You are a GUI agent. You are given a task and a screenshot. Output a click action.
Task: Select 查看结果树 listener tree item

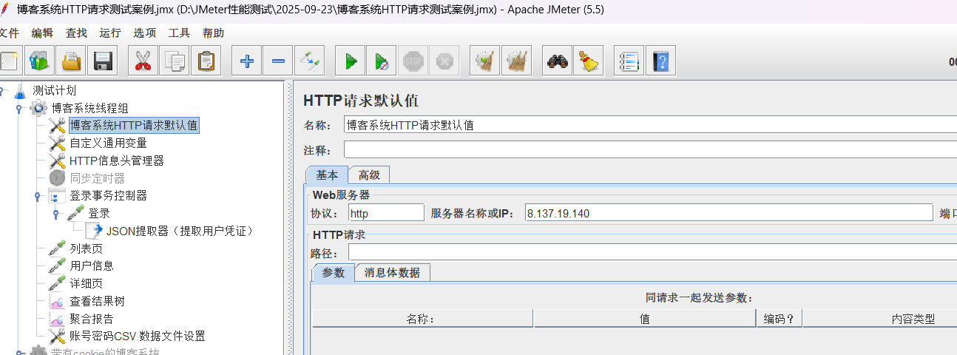point(97,301)
